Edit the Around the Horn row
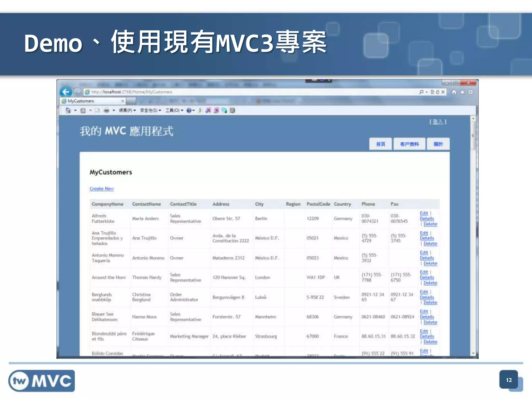Viewport: 532px width, 399px height. pos(424,272)
